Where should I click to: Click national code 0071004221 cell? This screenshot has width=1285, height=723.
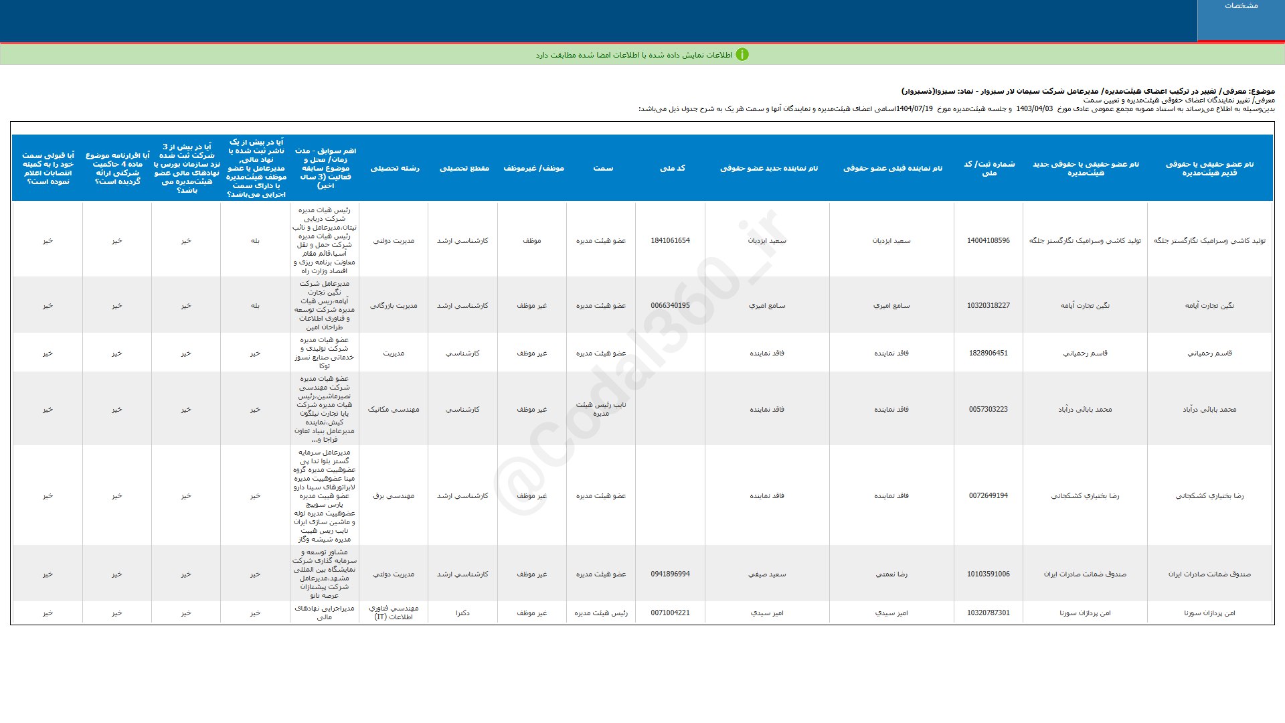point(670,613)
